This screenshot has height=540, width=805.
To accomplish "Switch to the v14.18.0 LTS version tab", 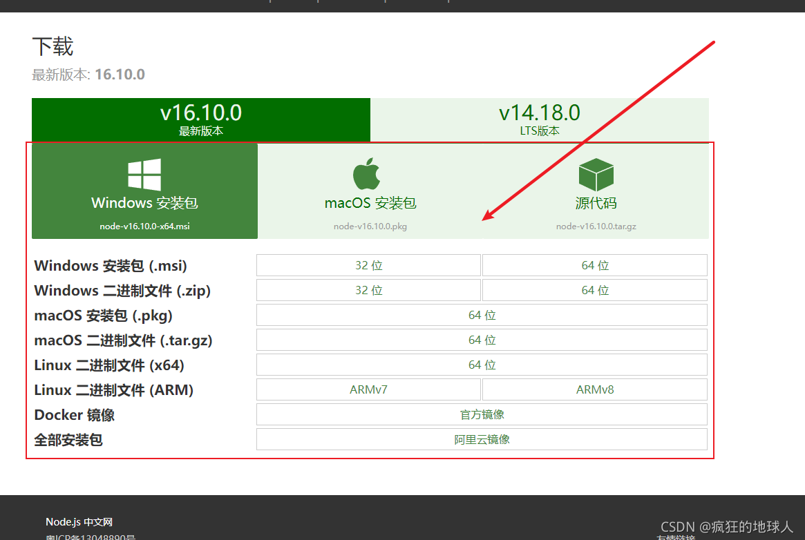I will click(x=540, y=119).
